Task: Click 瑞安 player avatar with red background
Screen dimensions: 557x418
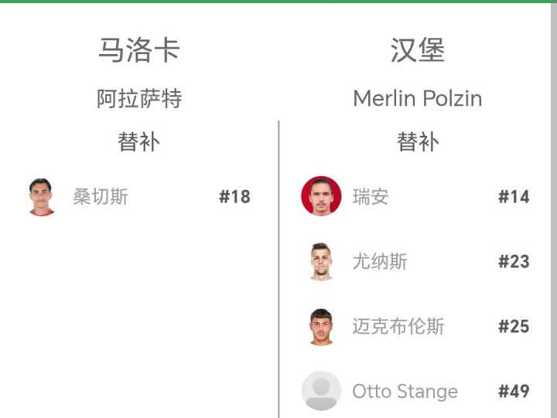Action: tap(321, 196)
